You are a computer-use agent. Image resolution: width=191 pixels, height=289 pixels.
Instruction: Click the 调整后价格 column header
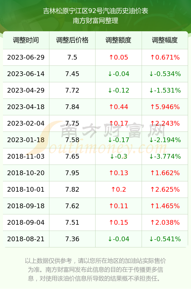click(72, 40)
